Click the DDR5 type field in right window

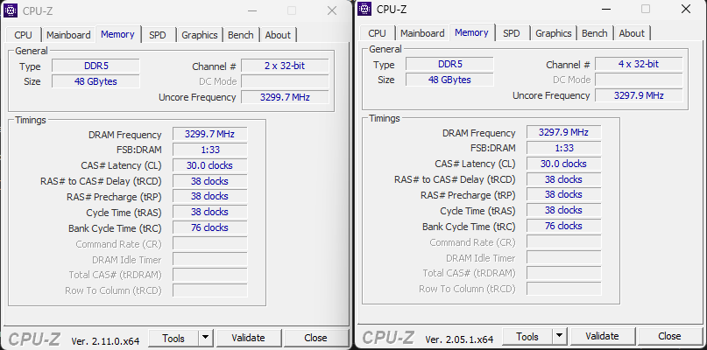450,64
